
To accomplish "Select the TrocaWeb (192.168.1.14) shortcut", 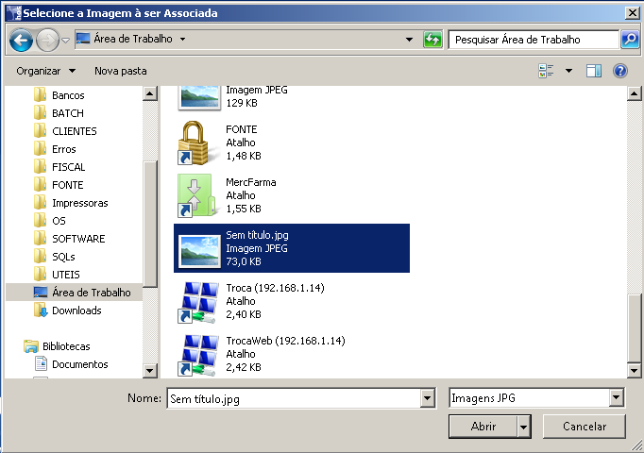I will pos(198,354).
